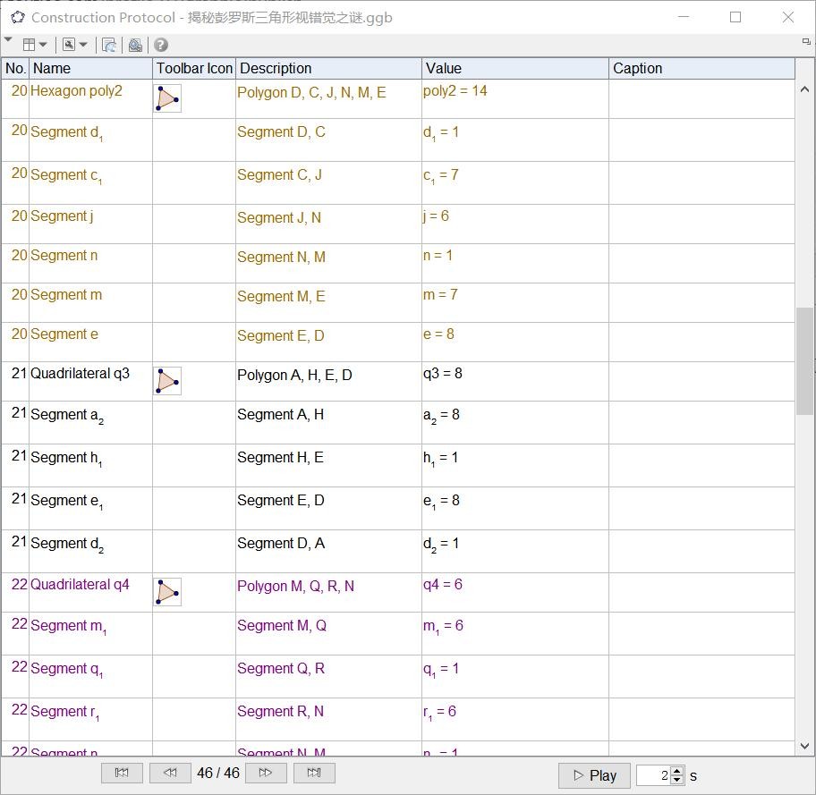
Task: Expand the small triangle at toolbar's left
Action: tap(8, 40)
